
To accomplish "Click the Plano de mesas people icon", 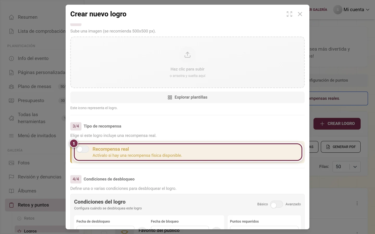I will tap(11, 87).
